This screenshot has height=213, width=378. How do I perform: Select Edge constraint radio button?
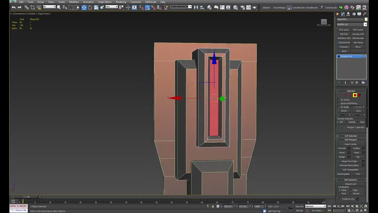point(351,190)
